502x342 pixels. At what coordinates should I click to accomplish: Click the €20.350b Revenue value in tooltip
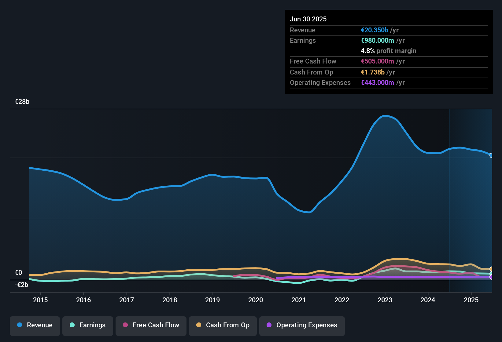point(375,30)
